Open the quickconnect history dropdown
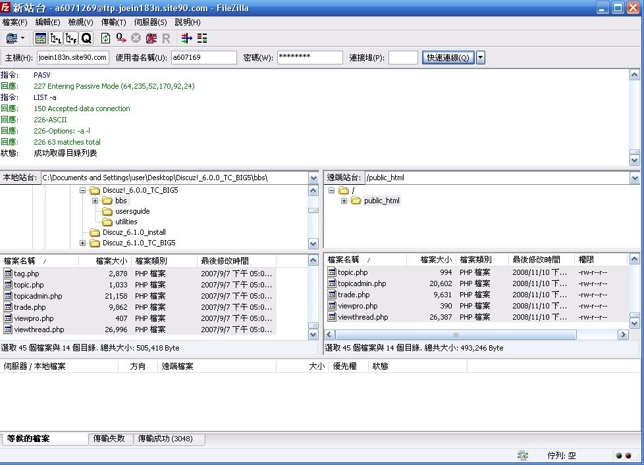 point(481,57)
